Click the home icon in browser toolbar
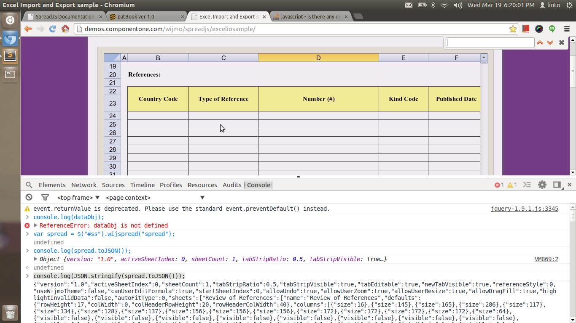Screen dimensions: 576x323 (x=65, y=29)
